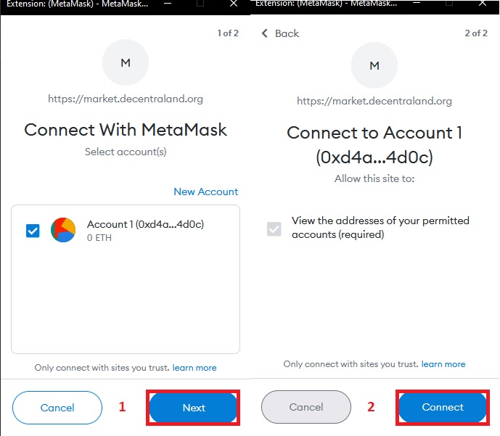Cancel the Select account(s) dialog
This screenshot has width=500, height=436.
57,408
